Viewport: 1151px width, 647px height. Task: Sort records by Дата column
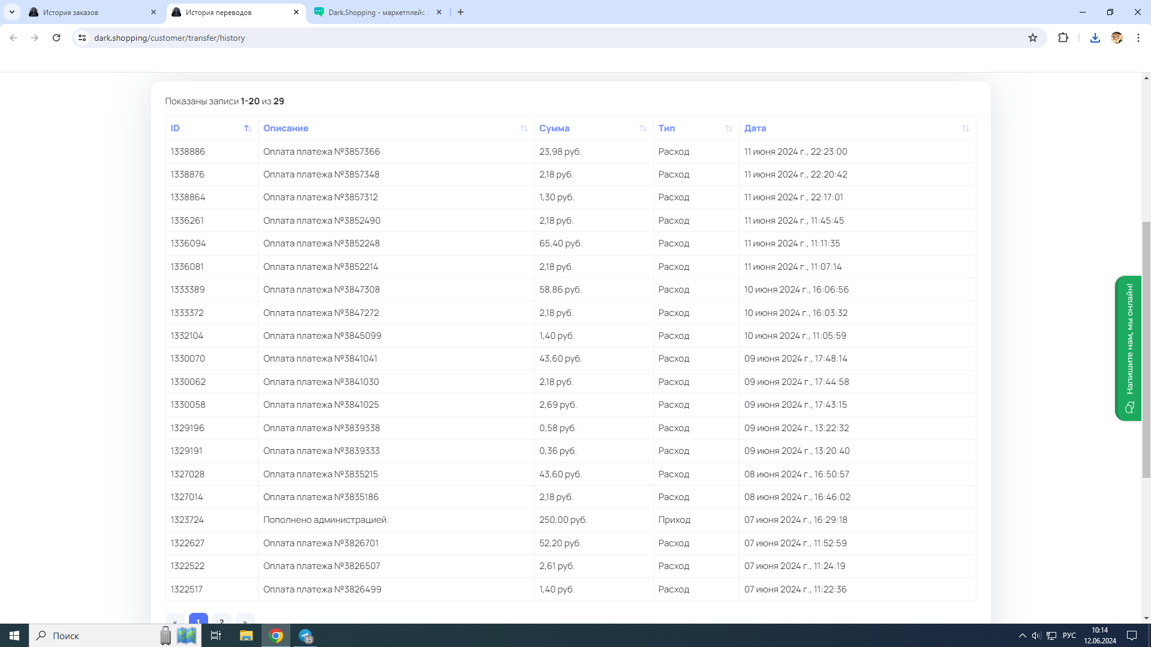click(x=965, y=128)
